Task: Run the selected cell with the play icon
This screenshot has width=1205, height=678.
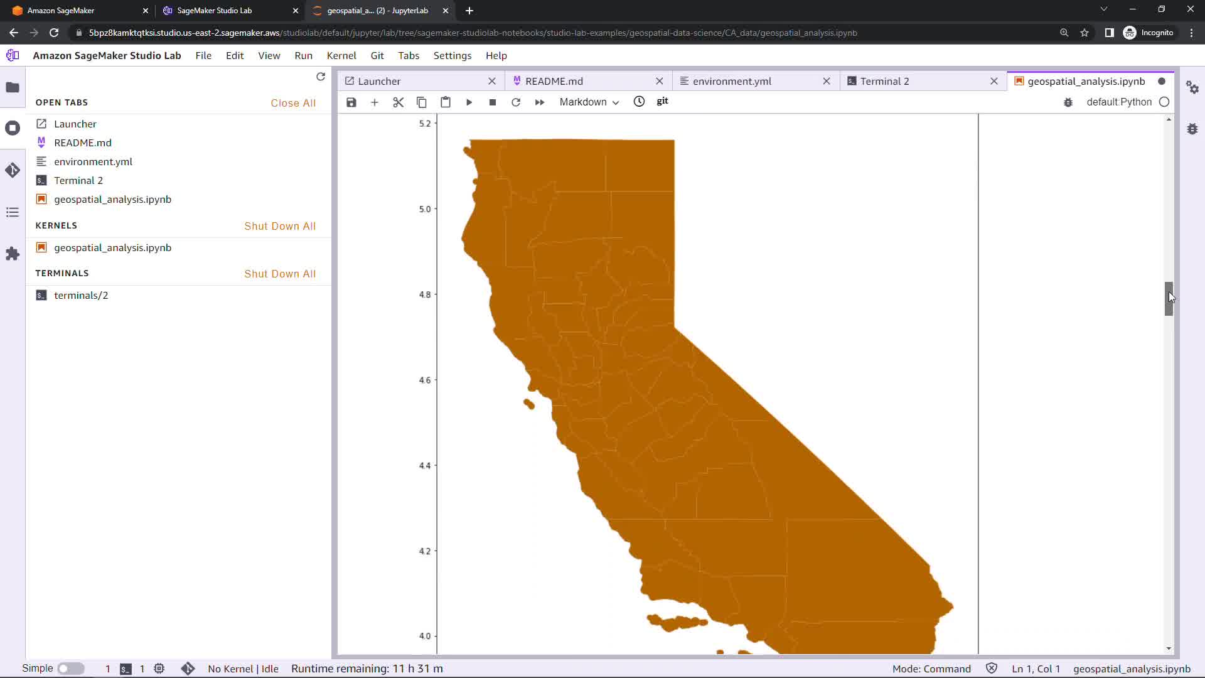Action: (x=469, y=102)
